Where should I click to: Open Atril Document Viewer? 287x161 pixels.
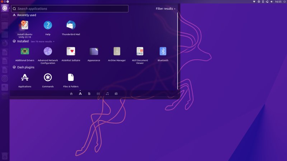tap(140, 55)
